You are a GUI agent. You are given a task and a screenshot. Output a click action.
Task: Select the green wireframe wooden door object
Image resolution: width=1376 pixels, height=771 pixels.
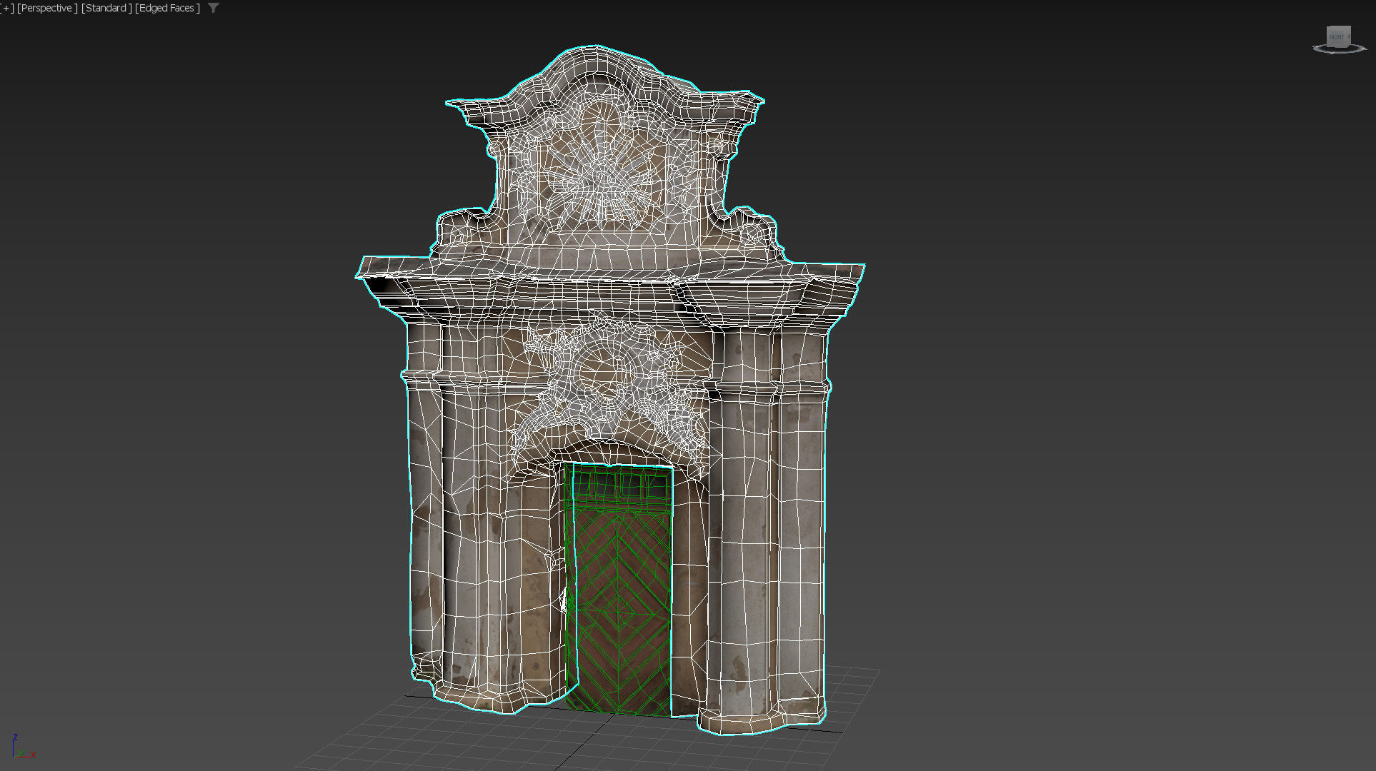point(620,589)
